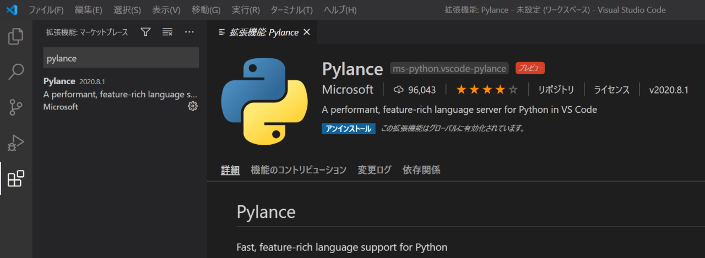Clear extension search results icon

pyautogui.click(x=167, y=32)
